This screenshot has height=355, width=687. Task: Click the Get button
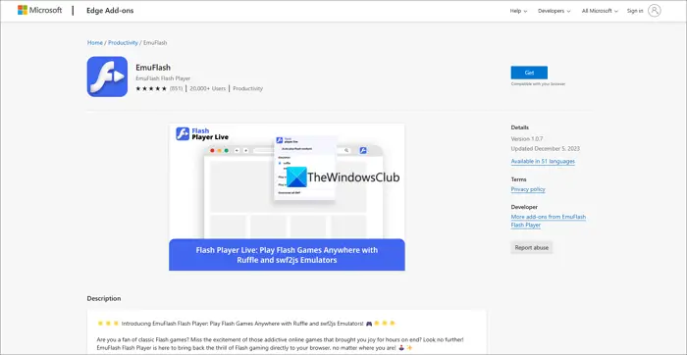click(x=529, y=73)
